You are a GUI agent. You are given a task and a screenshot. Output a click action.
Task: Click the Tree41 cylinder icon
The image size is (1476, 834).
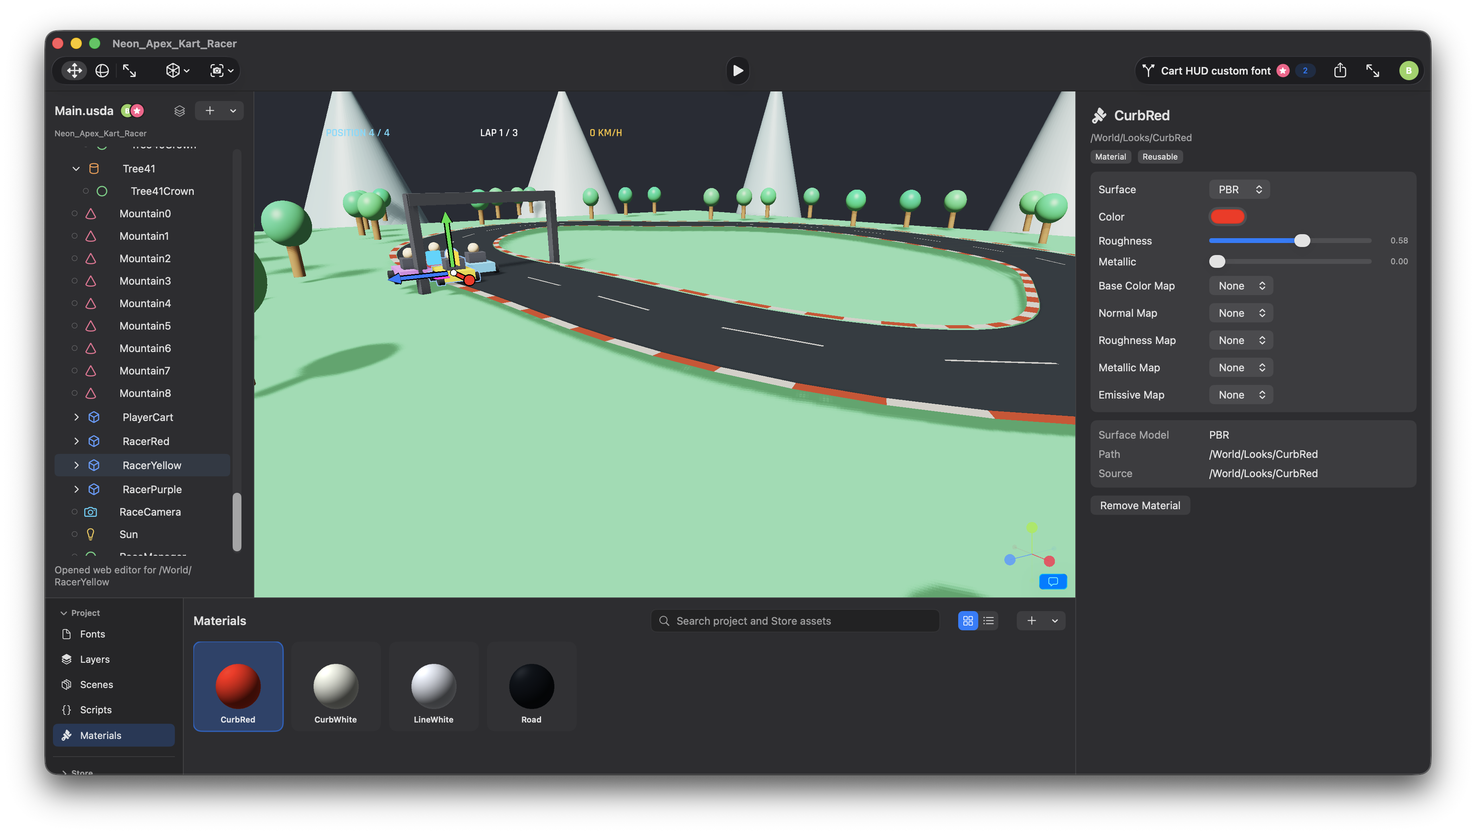pos(94,168)
